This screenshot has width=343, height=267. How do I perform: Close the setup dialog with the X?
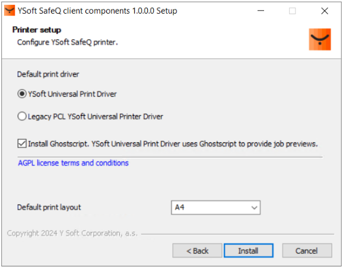325,11
